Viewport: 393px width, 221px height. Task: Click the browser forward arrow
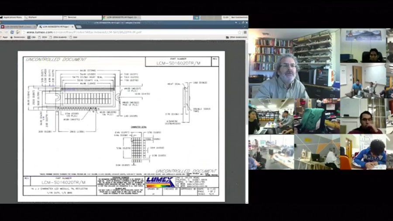coord(7,32)
